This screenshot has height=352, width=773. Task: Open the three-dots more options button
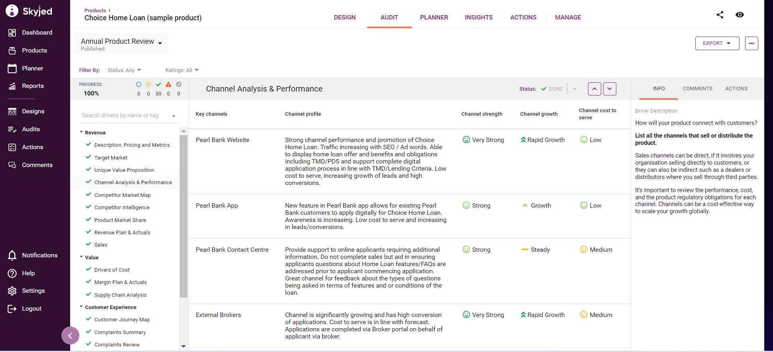click(x=751, y=43)
